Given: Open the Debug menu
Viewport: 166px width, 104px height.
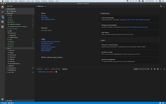Looking at the screenshot, I should click(x=37, y=1).
